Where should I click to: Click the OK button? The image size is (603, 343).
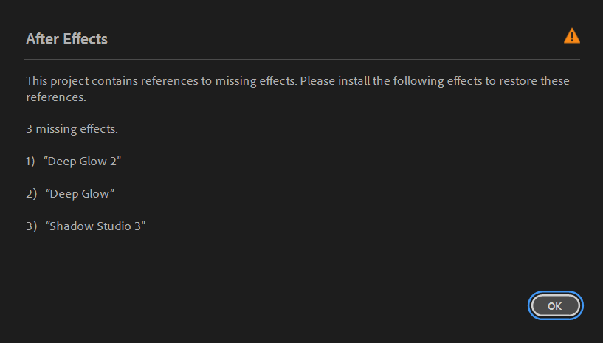[x=555, y=305]
